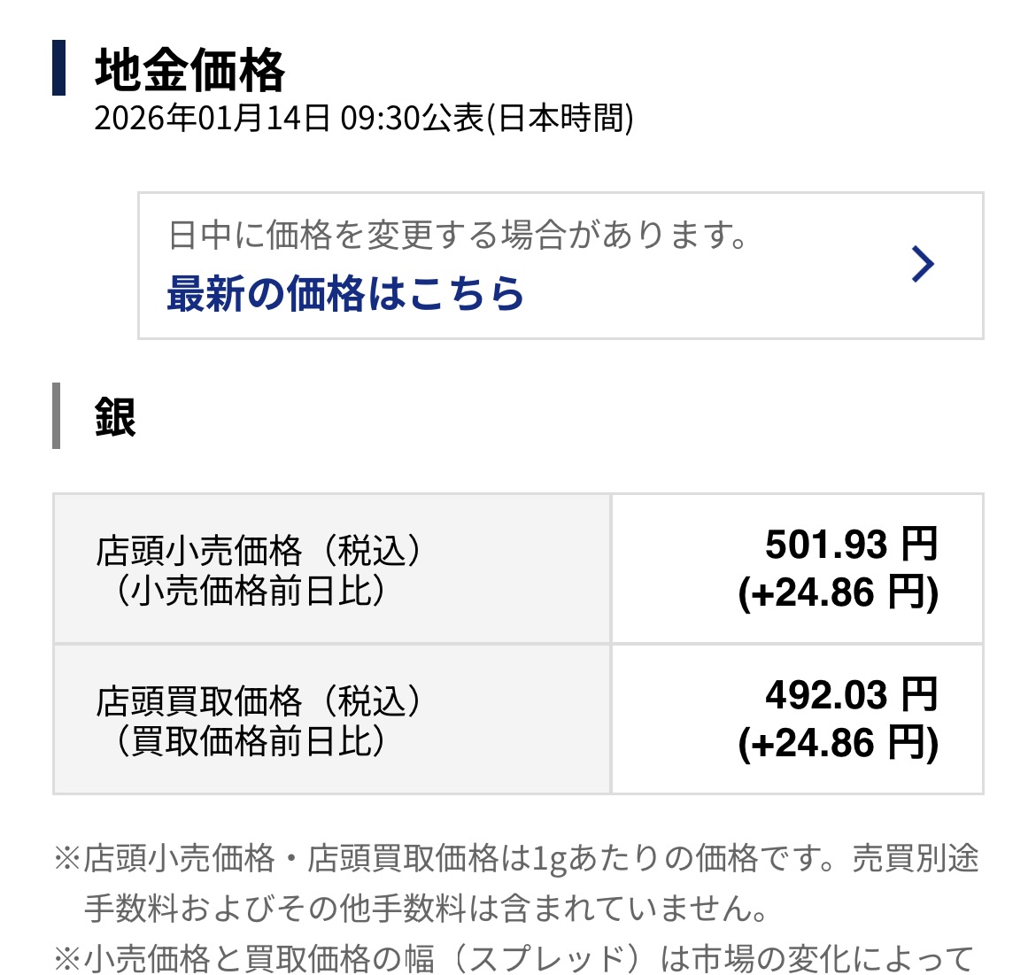Click the 492.03 円 buyback price value
This screenshot has height=975, width=1036.
coord(850,694)
